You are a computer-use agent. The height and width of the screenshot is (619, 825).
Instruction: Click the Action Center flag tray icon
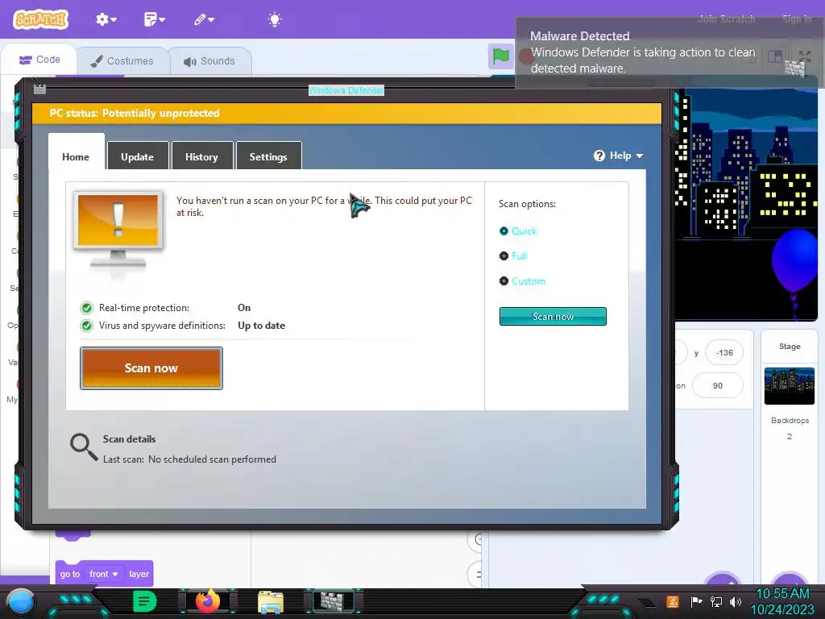click(x=697, y=601)
